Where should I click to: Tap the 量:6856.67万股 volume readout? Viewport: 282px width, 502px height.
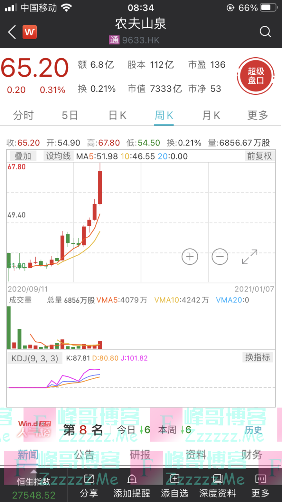coord(239,143)
